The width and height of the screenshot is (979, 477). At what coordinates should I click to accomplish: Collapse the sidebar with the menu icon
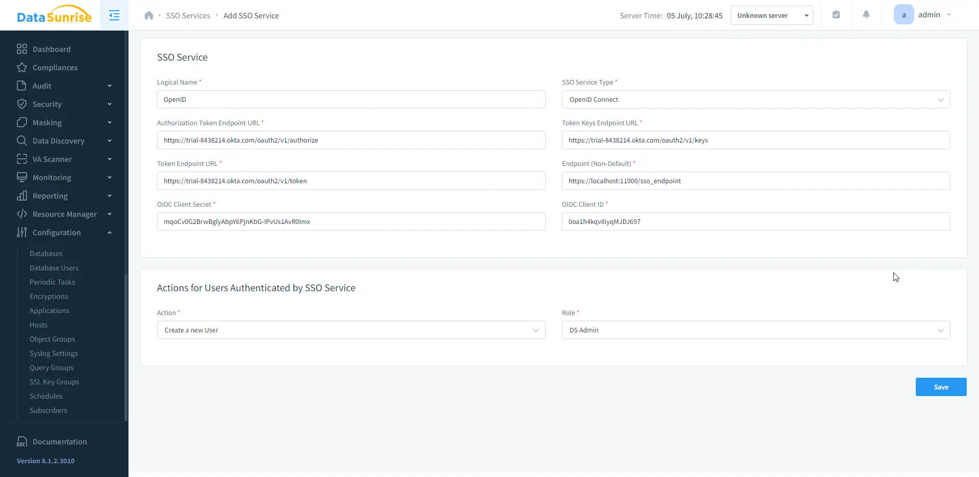click(114, 15)
